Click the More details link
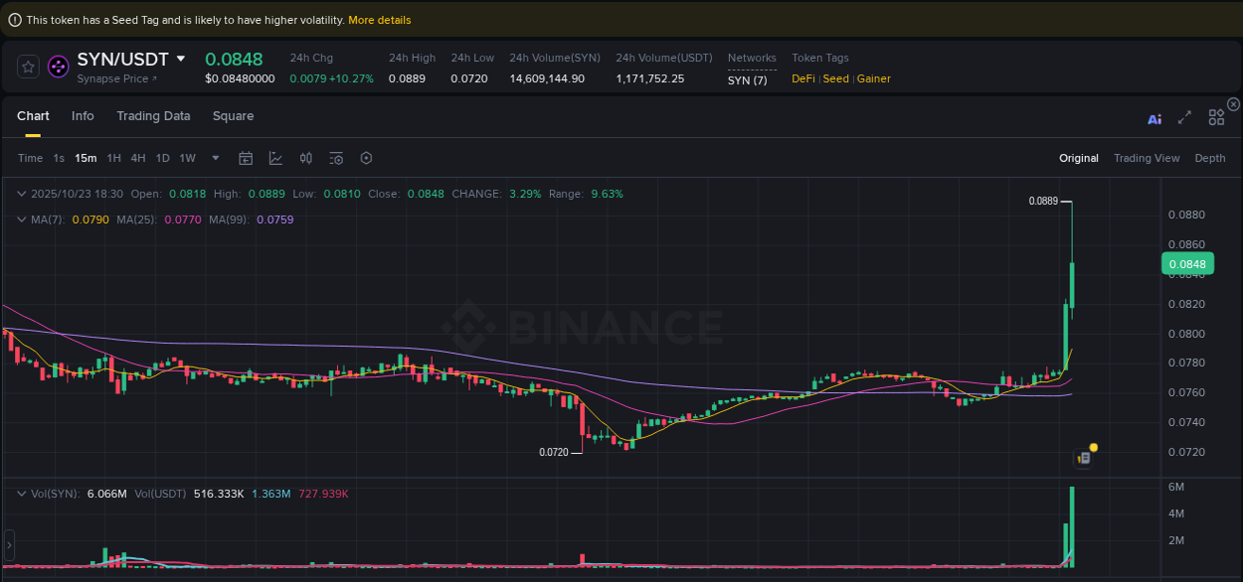Viewport: 1243px width, 582px height. click(x=380, y=20)
